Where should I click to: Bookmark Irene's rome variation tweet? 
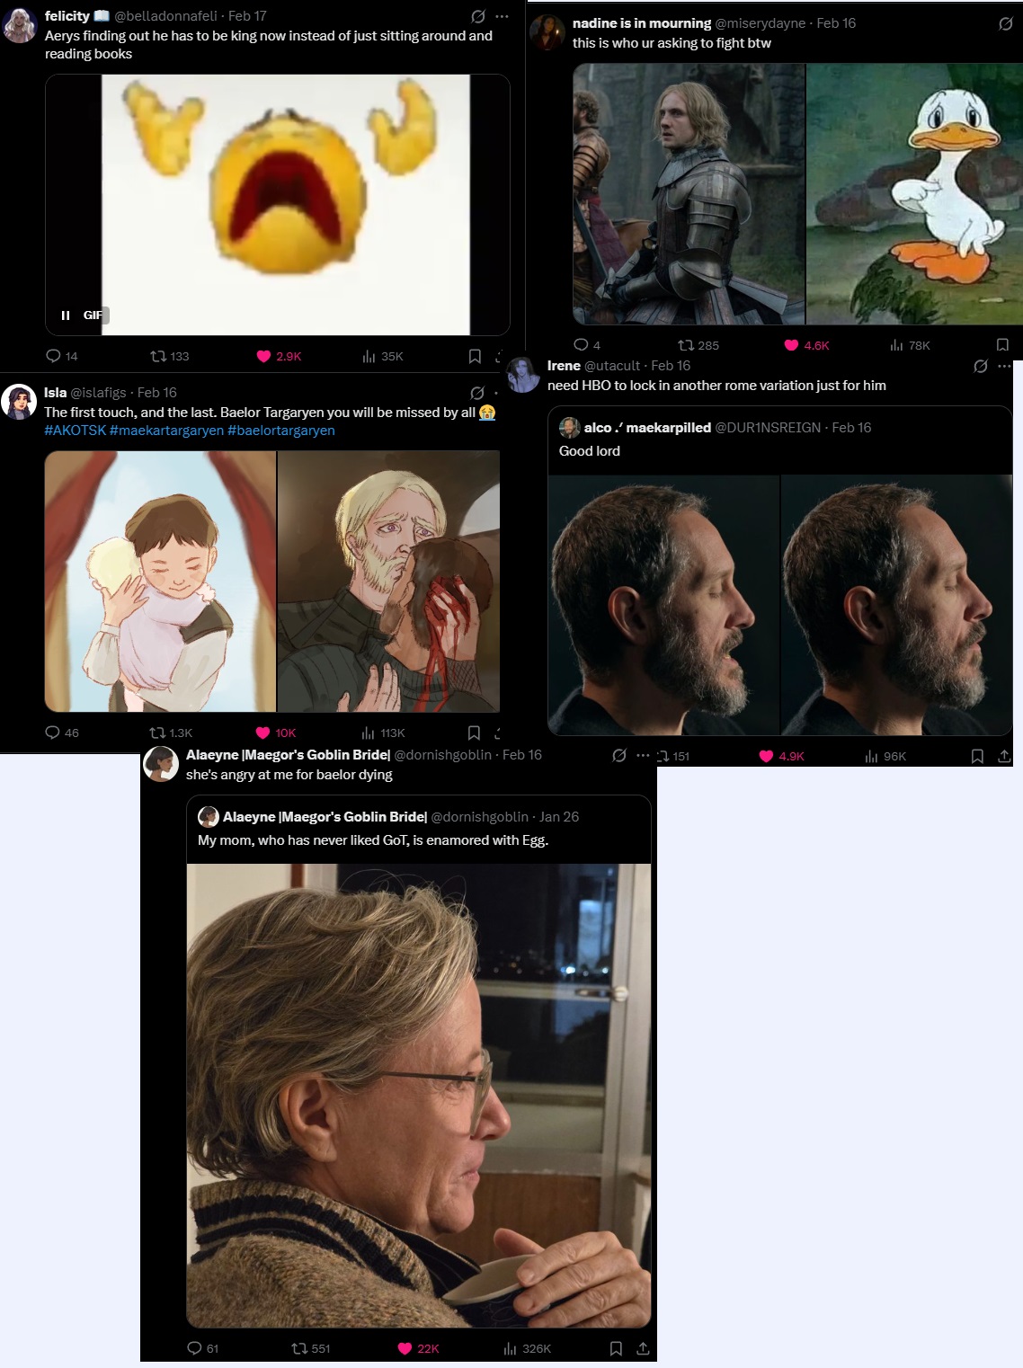click(977, 756)
